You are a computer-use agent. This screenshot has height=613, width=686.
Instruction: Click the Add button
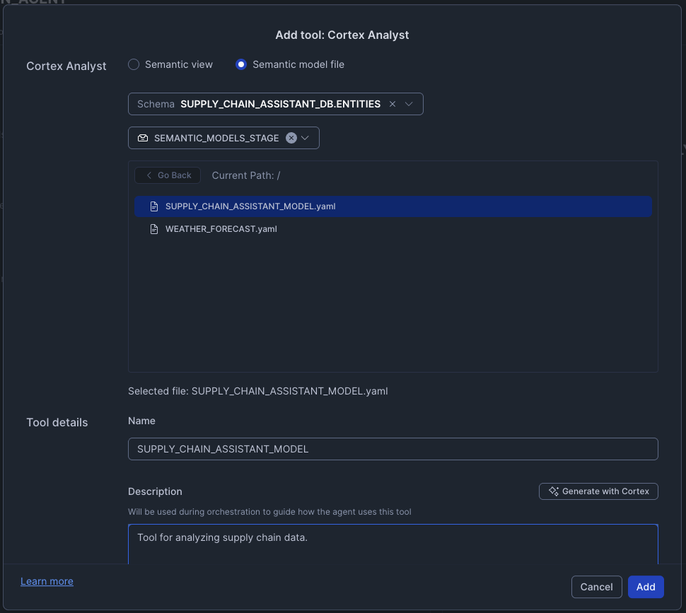645,586
